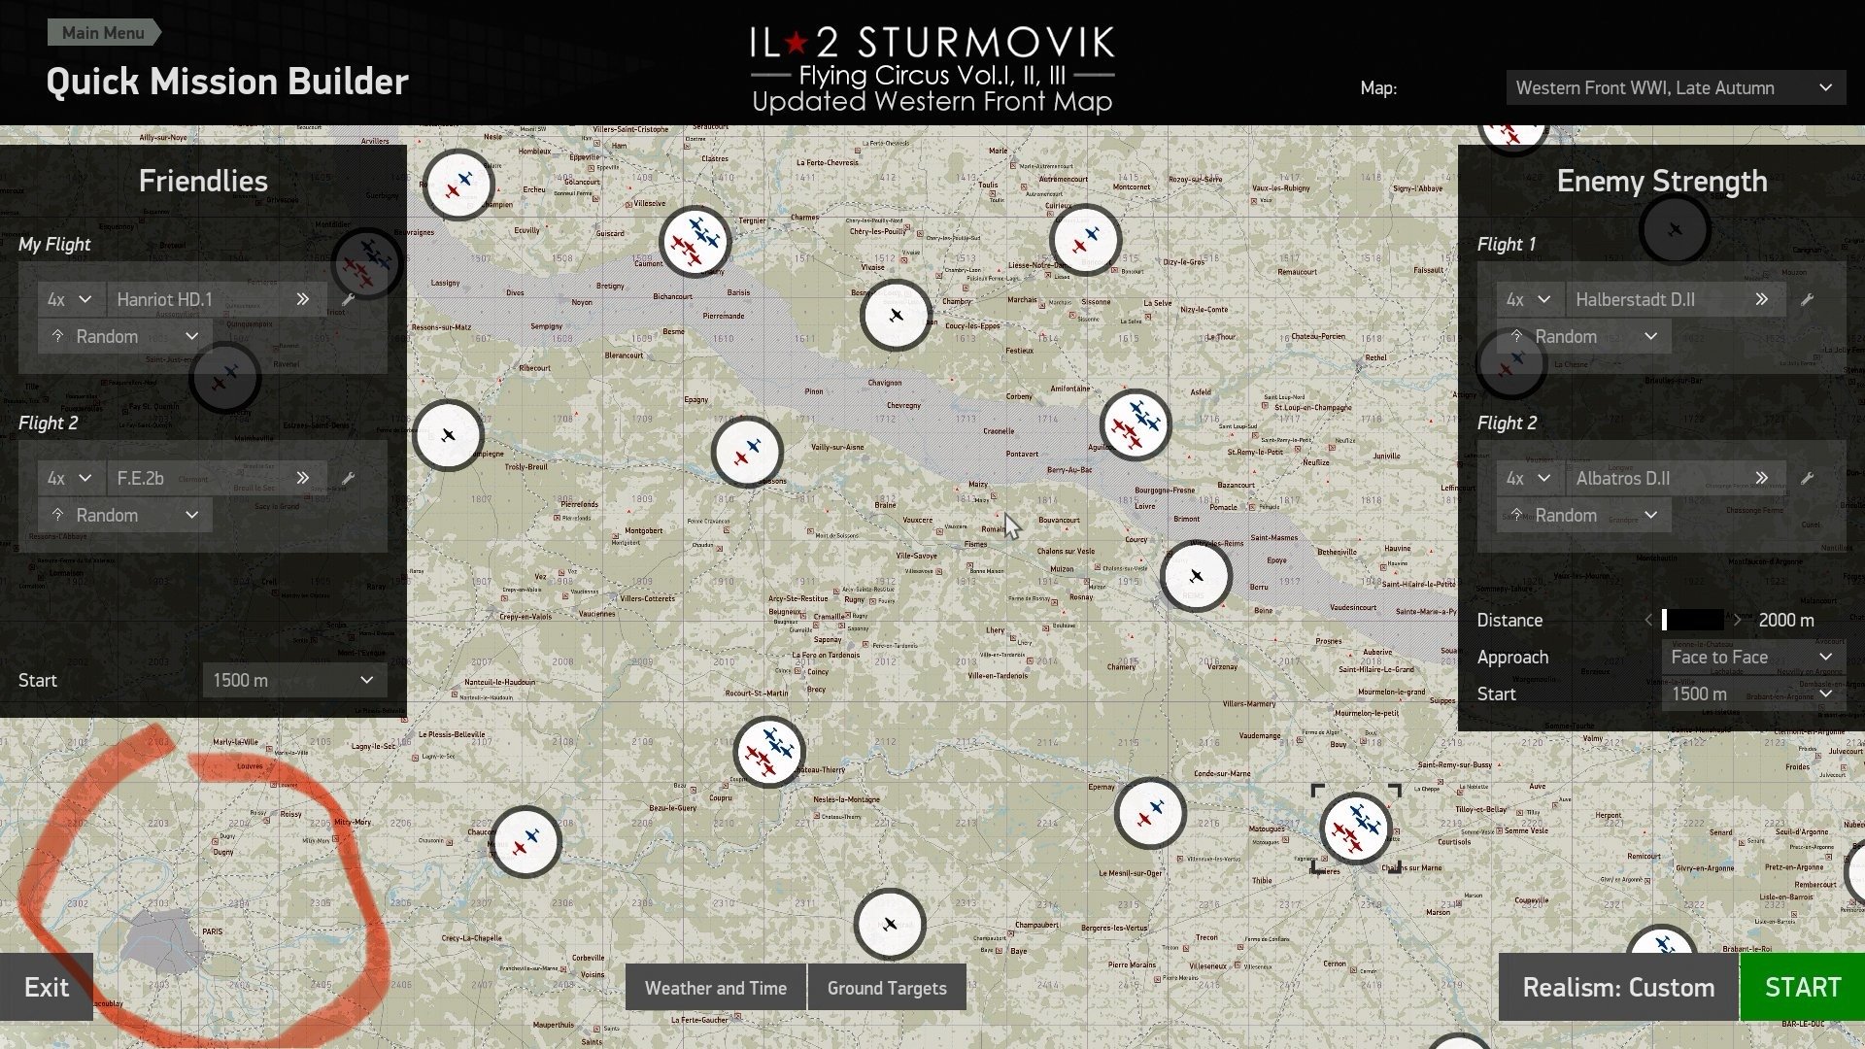Open the wrench settings for the Albatros D.II flight
The image size is (1865, 1049).
pyautogui.click(x=1808, y=478)
